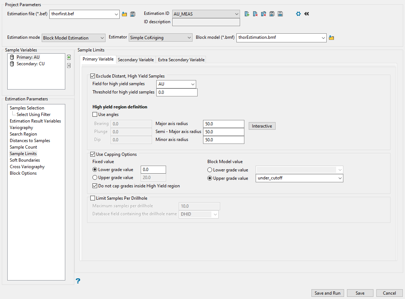Switch to the Secondary Variable tab

click(x=136, y=59)
